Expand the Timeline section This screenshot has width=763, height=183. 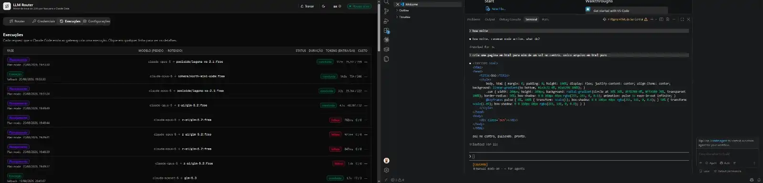pos(404,17)
